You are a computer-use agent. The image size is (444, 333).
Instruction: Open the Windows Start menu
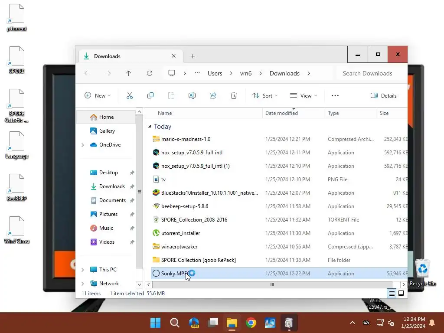click(155, 323)
